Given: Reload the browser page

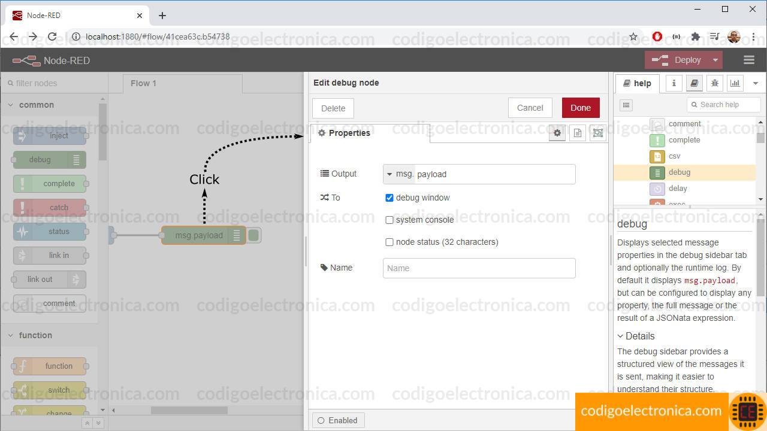Looking at the screenshot, I should point(52,37).
